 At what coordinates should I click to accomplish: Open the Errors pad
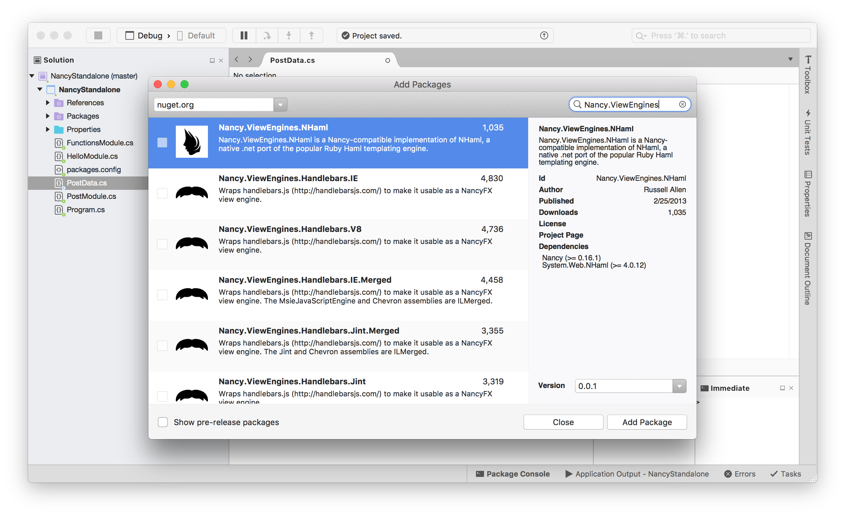(740, 474)
